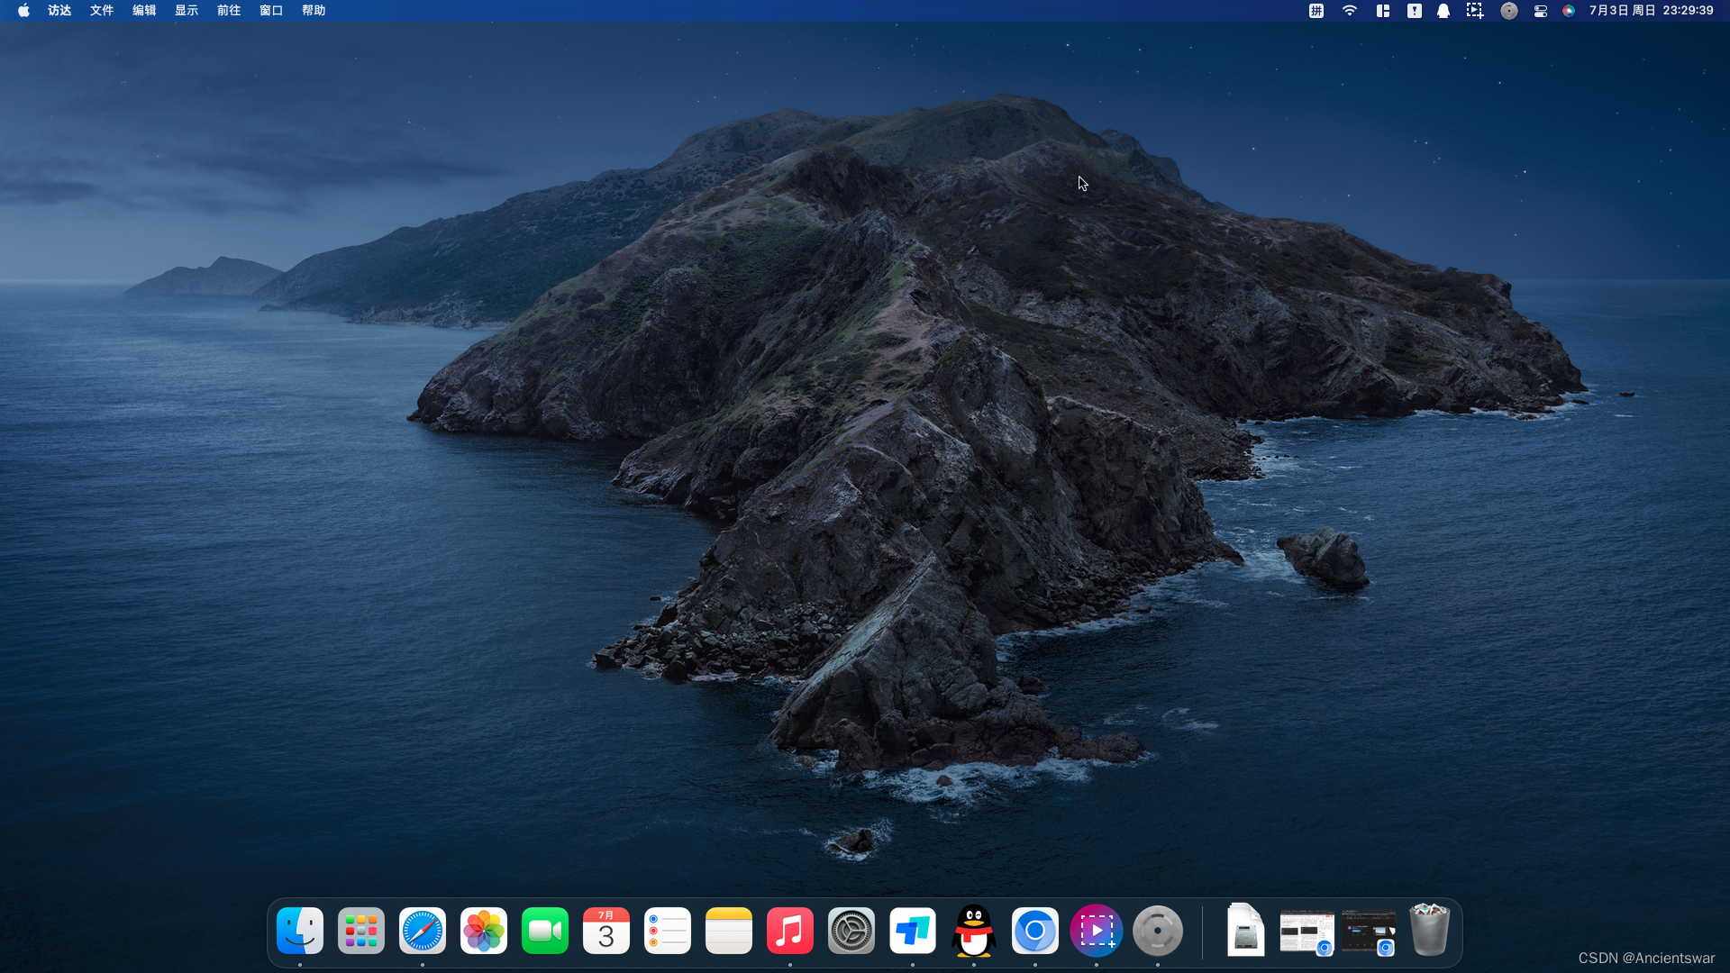Image resolution: width=1730 pixels, height=973 pixels.
Task: Launch QQ penguin app from Dock
Action: click(x=974, y=931)
